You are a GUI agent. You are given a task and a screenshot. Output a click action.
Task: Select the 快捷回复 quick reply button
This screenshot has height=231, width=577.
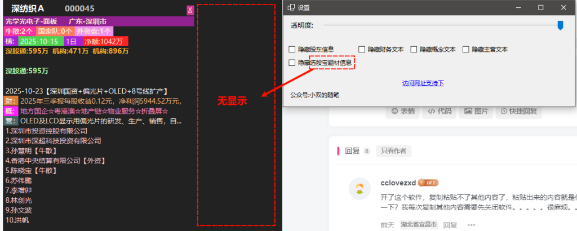[x=521, y=111]
